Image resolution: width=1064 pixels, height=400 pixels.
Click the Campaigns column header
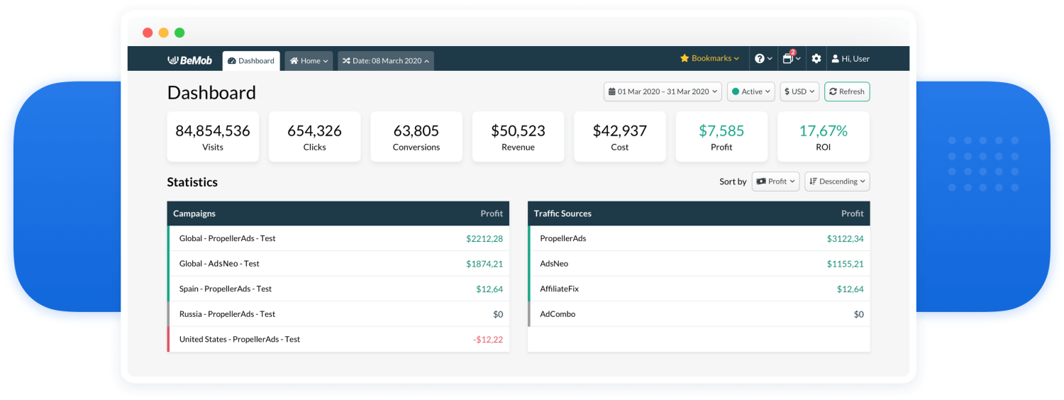tap(194, 213)
